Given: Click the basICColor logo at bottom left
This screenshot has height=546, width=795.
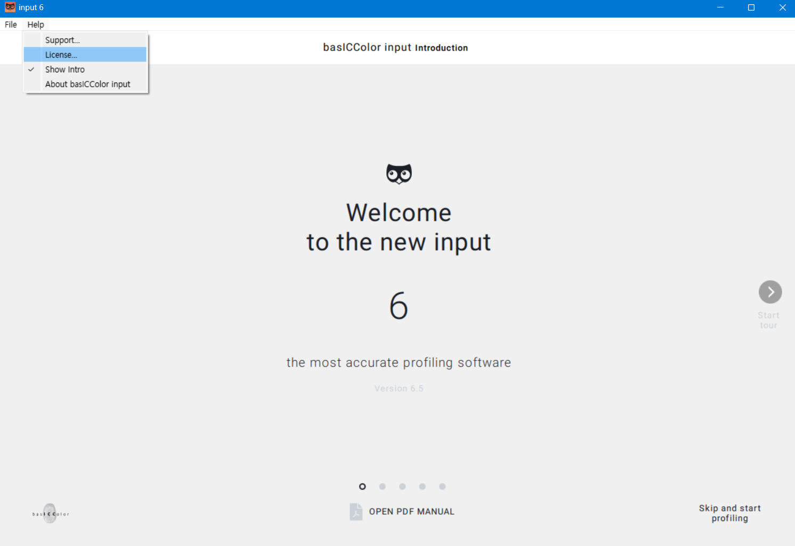Looking at the screenshot, I should pos(51,514).
